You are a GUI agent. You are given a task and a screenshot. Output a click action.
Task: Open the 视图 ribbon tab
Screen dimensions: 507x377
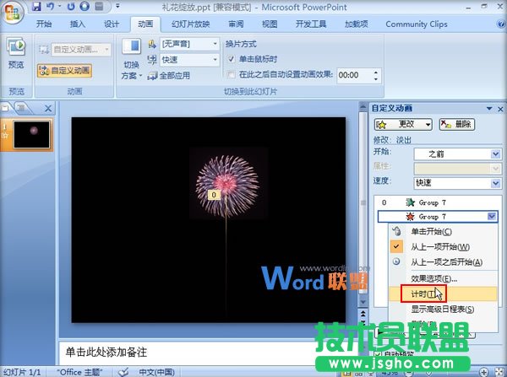point(270,24)
